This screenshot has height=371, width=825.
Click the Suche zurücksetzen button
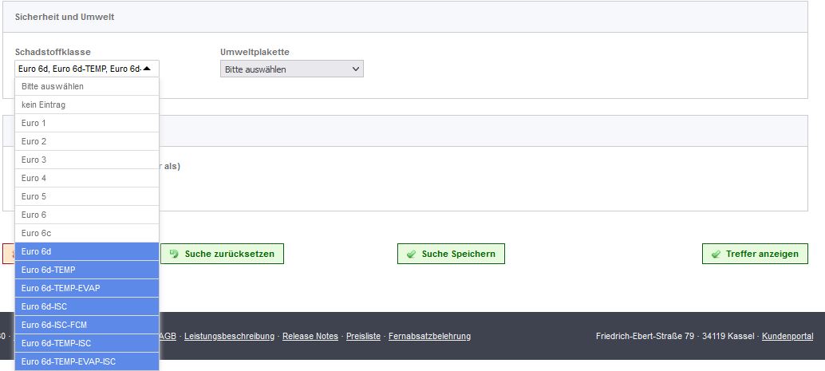click(222, 254)
